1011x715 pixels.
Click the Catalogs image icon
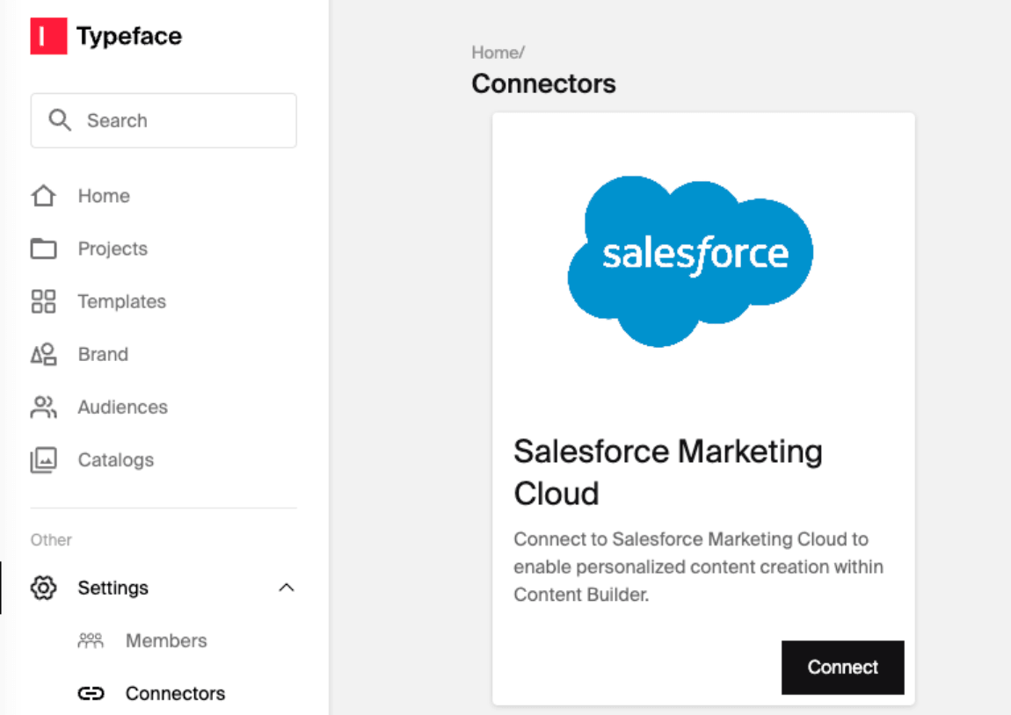point(42,459)
